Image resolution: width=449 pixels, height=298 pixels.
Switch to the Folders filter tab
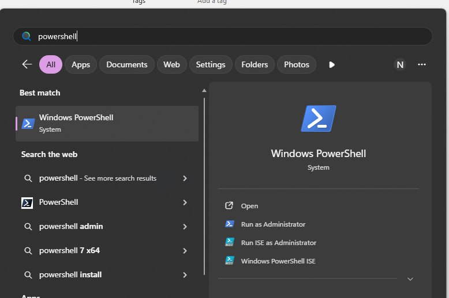click(x=255, y=64)
